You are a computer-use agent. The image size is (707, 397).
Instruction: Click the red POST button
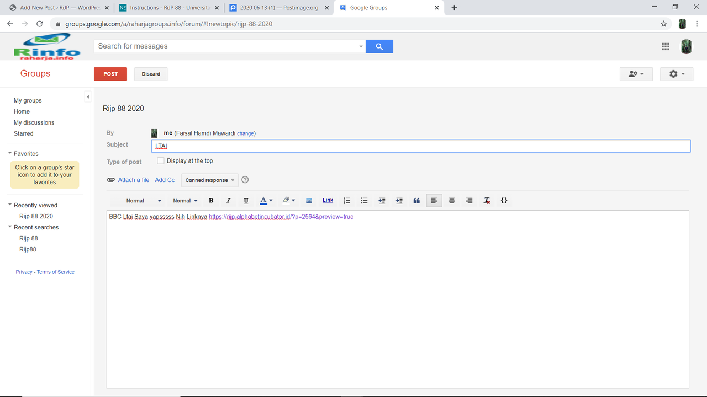click(110, 74)
